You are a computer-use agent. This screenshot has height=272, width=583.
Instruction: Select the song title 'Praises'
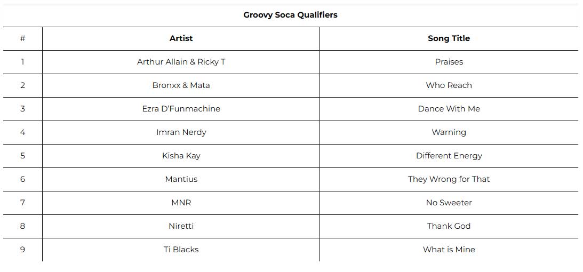(449, 62)
